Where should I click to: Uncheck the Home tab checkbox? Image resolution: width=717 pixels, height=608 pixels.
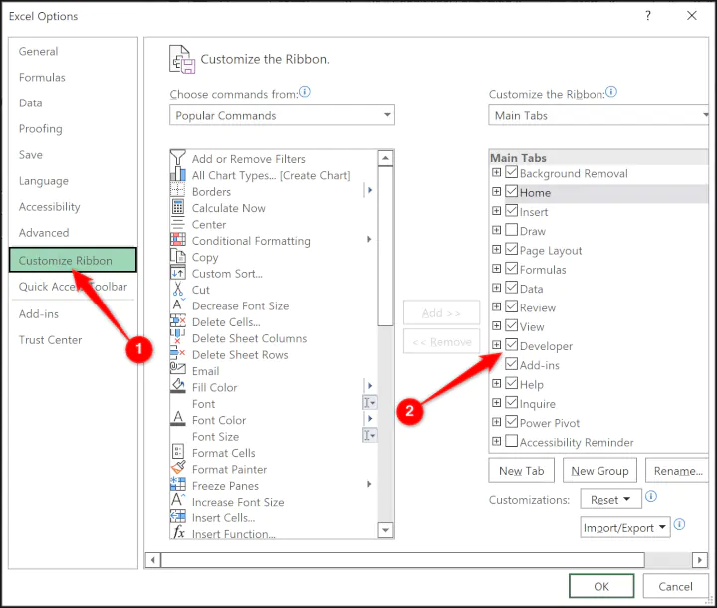[x=512, y=191]
